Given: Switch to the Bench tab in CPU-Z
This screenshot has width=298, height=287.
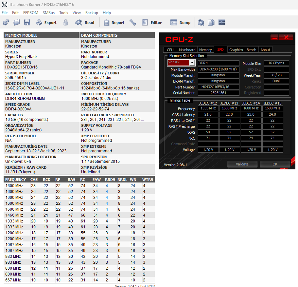Looking at the screenshot, I should click(252, 50).
